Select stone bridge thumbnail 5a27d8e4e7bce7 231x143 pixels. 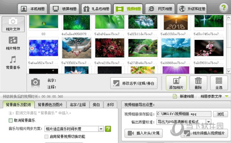click(143, 48)
